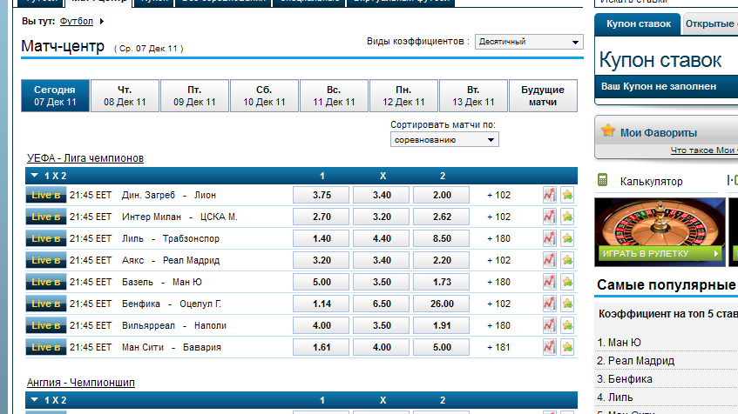Switch to Пн. 12 Дек 11 tab
Screen dimensions: 738x414
tap(403, 96)
